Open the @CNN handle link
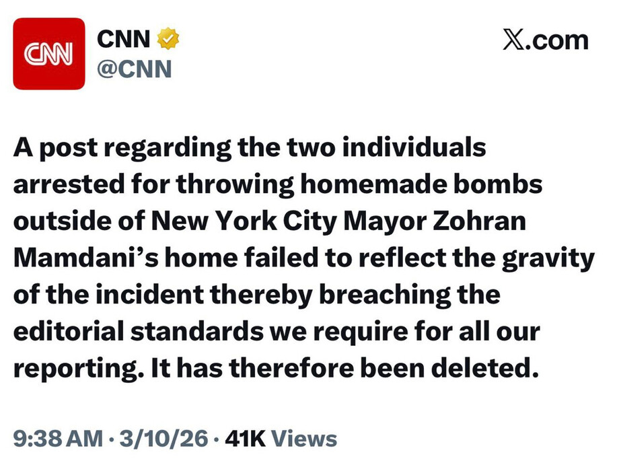 coord(135,68)
